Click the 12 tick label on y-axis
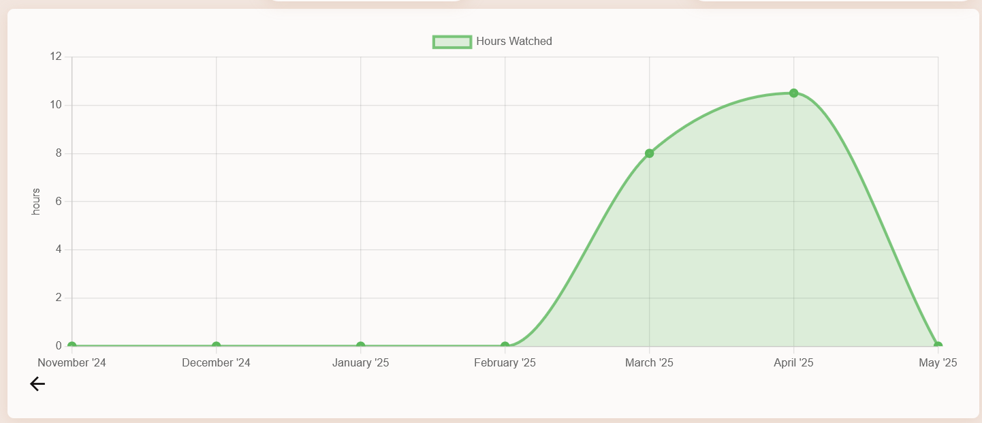Screen dimensions: 982x423 [x=56, y=57]
